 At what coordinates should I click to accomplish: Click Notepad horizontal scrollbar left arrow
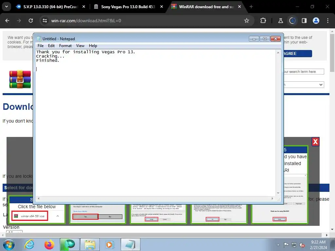pos(39,198)
